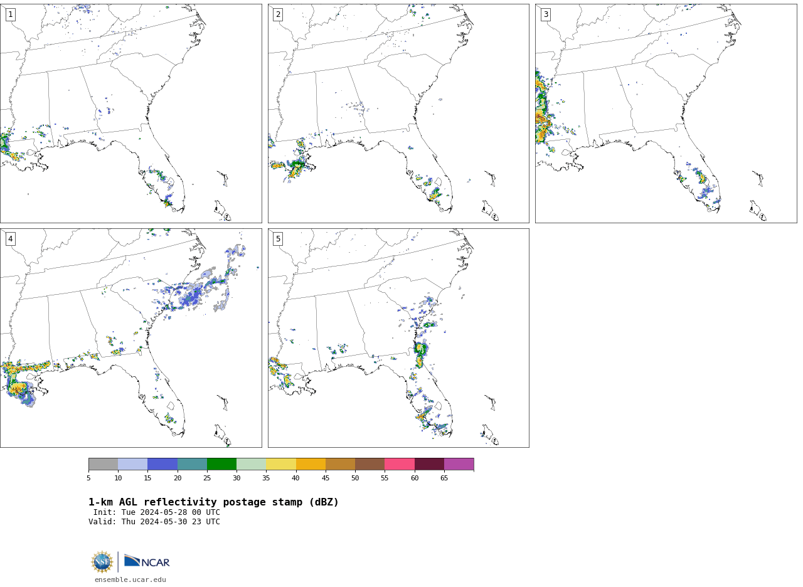The height and width of the screenshot is (587, 803).
Task: Click the panel number 4 label
Action: (x=10, y=239)
